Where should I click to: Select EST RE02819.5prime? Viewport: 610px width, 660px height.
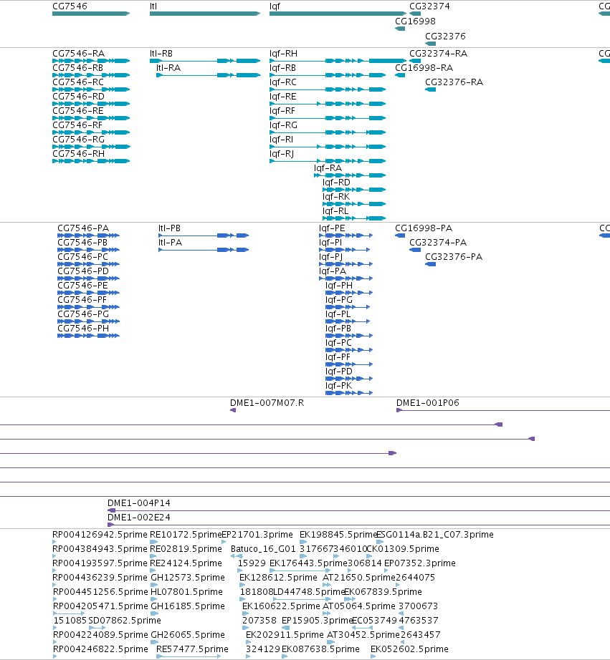tap(153, 556)
